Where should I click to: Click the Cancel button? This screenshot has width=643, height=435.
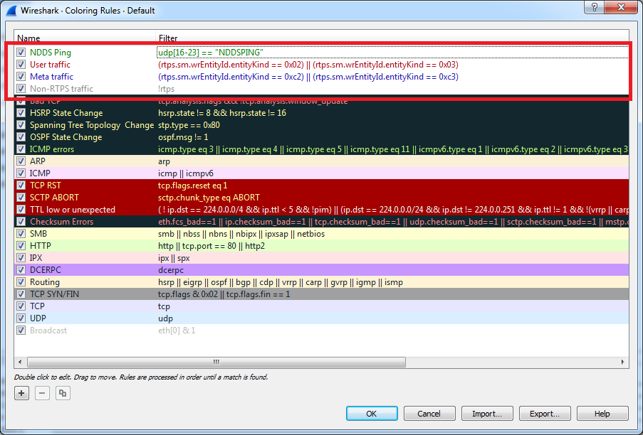(429, 413)
